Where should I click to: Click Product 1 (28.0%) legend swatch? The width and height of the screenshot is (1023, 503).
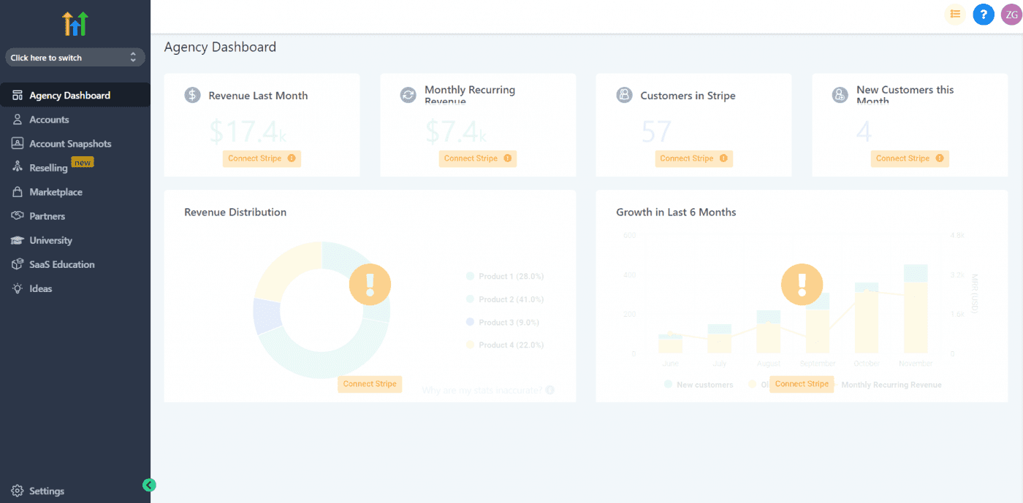(x=470, y=276)
